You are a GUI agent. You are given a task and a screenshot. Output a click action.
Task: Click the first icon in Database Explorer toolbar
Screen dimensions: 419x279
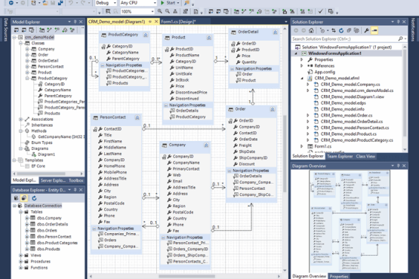(x=17, y=198)
